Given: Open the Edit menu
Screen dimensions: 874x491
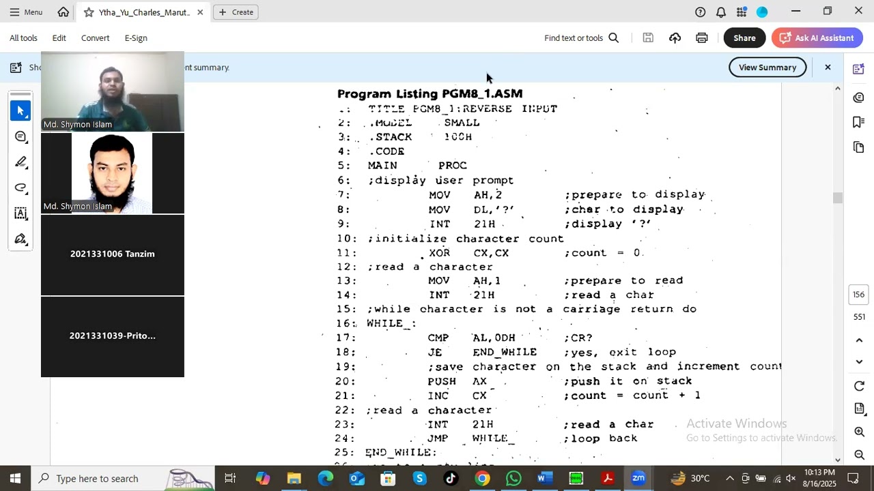Looking at the screenshot, I should pyautogui.click(x=59, y=38).
